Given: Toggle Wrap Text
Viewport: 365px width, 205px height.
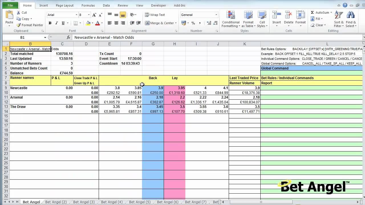Looking at the screenshot, I should pyautogui.click(x=155, y=15).
